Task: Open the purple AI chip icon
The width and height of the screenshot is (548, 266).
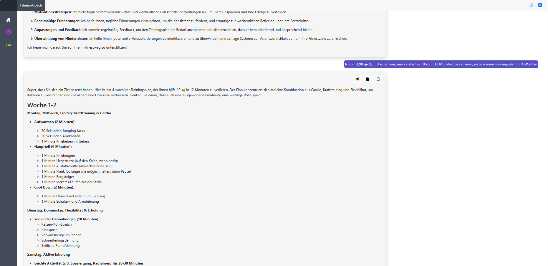Action: [9, 32]
